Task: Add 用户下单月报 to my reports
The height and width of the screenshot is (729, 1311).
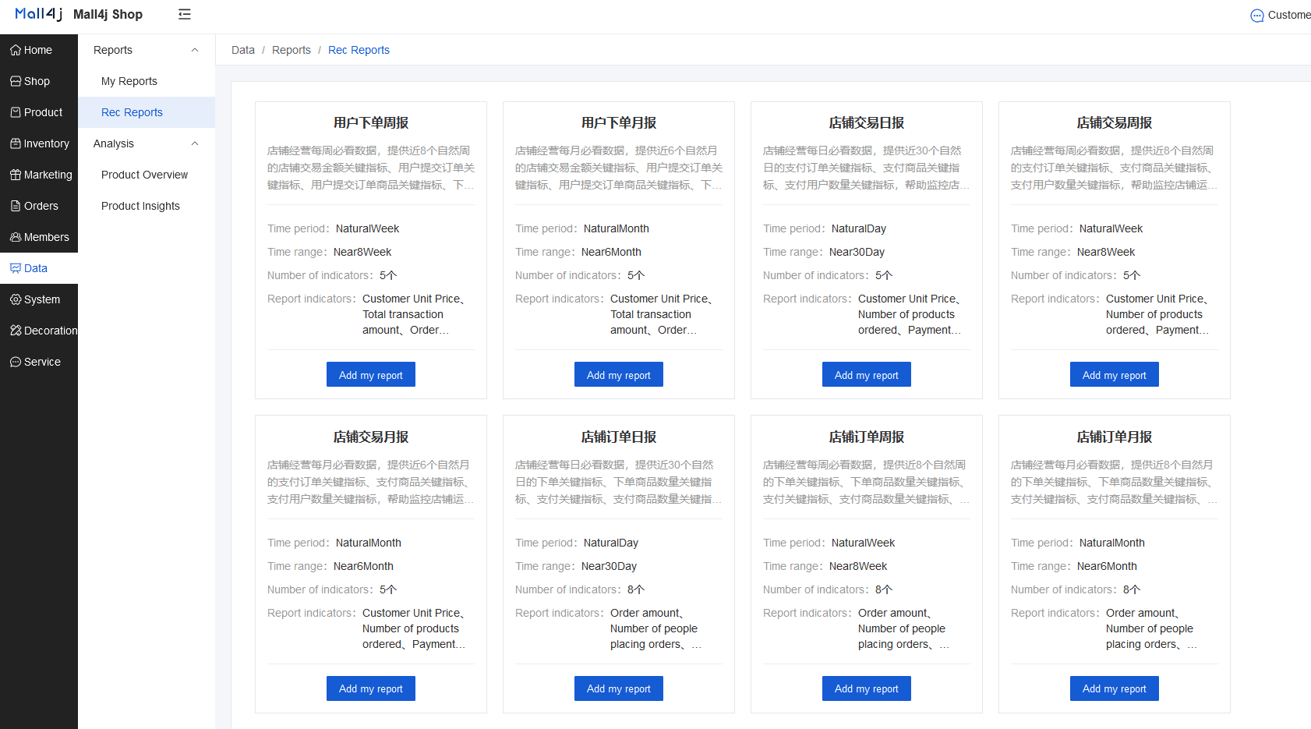Action: click(x=619, y=375)
